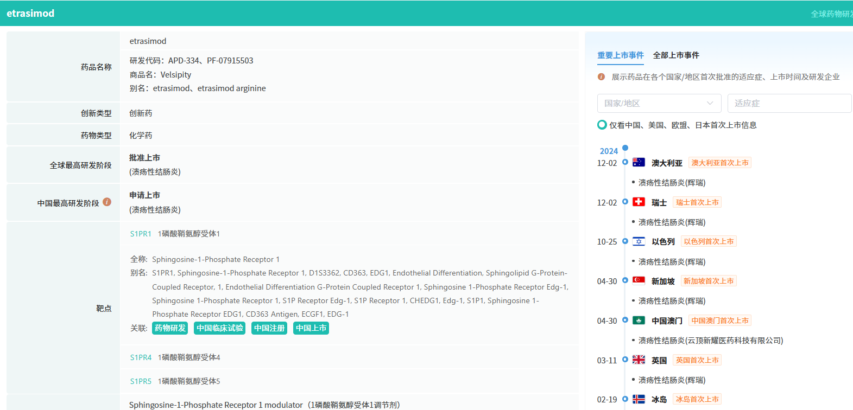
Task: Click the Singapore flag icon
Action: [x=639, y=280]
